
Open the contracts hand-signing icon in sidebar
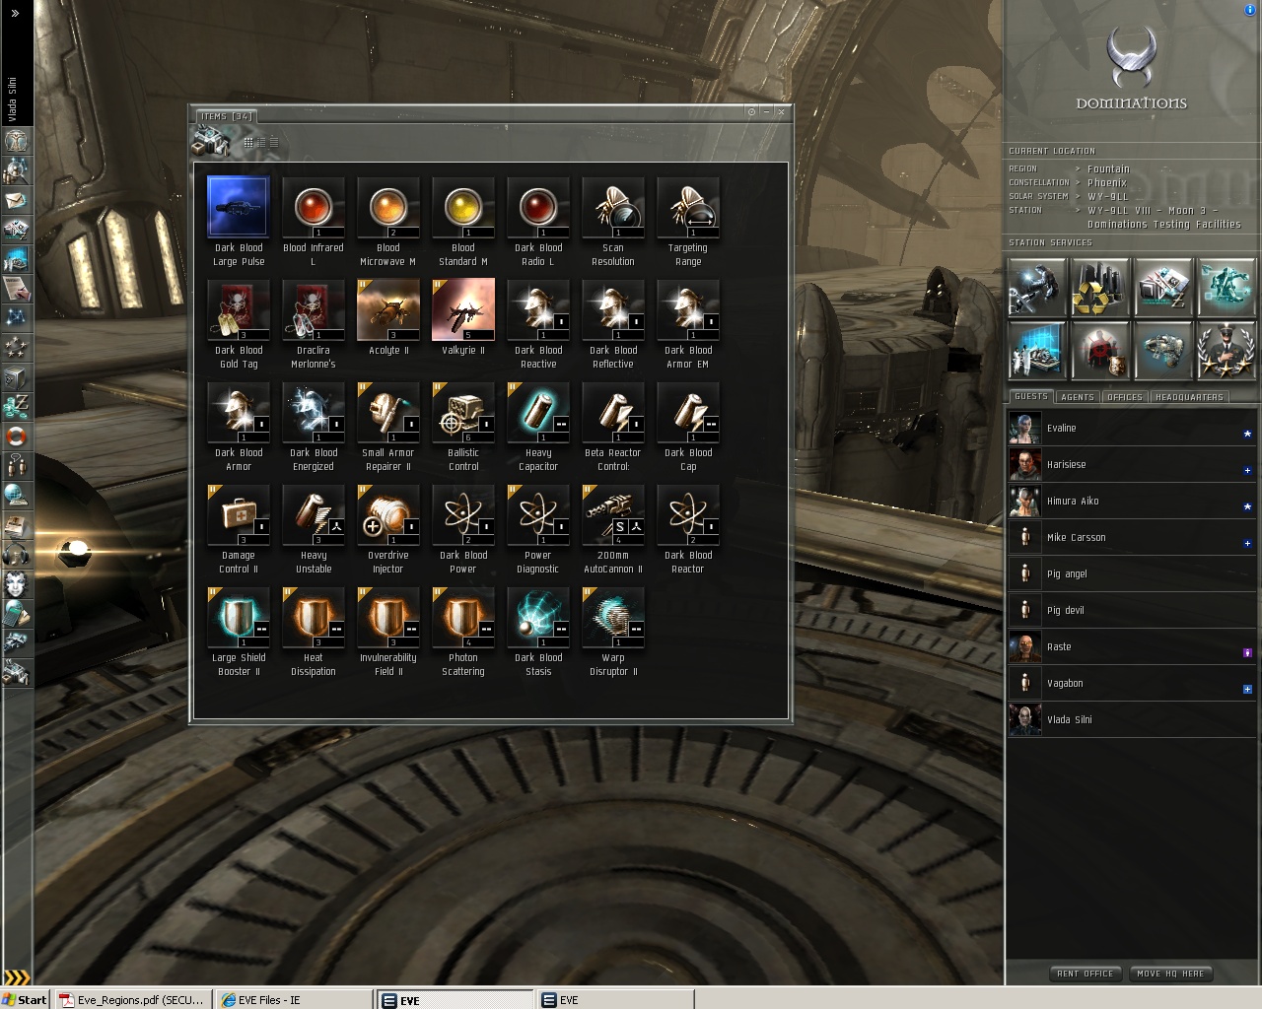click(17, 289)
